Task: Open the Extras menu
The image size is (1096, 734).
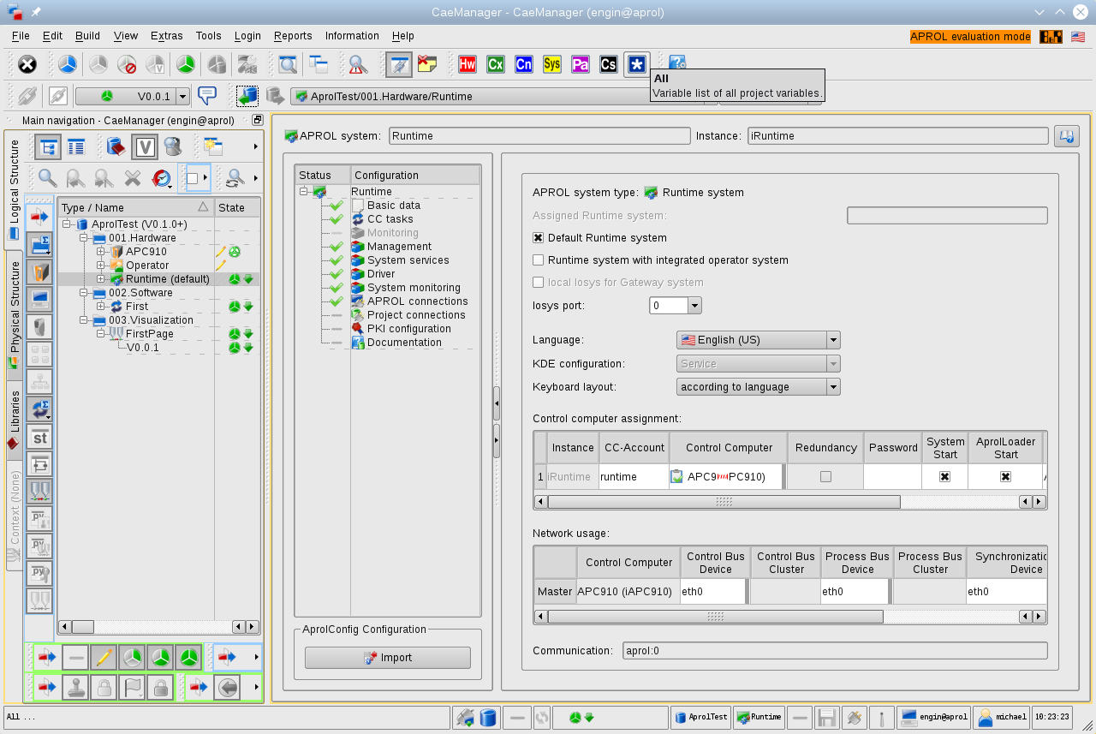Action: click(166, 36)
